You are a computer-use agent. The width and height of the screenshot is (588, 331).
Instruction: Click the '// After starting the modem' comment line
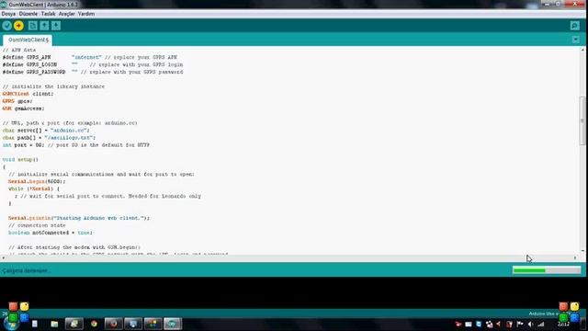tap(74, 247)
